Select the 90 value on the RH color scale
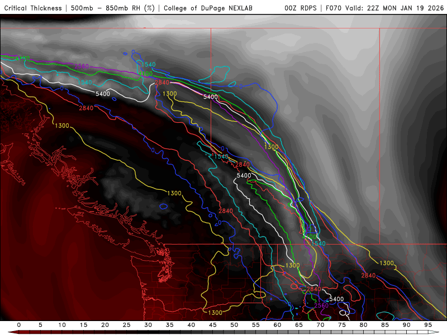Image resolution: width=447 pixels, height=335 pixels. 406,325
